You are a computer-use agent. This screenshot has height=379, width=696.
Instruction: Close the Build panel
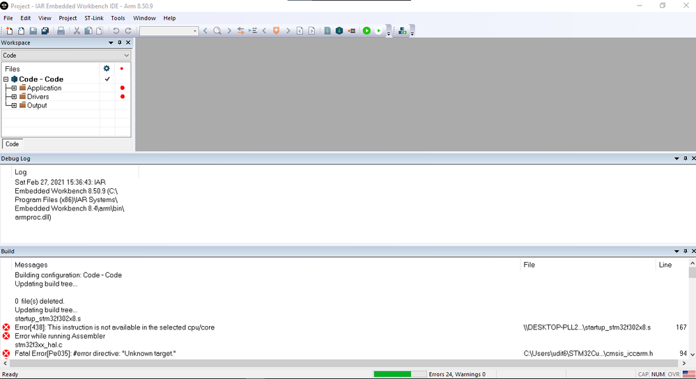tap(693, 252)
